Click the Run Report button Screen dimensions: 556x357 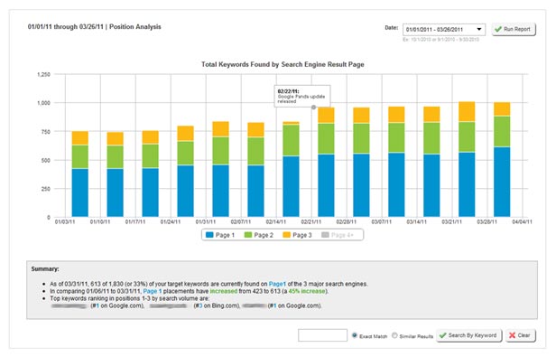[514, 29]
